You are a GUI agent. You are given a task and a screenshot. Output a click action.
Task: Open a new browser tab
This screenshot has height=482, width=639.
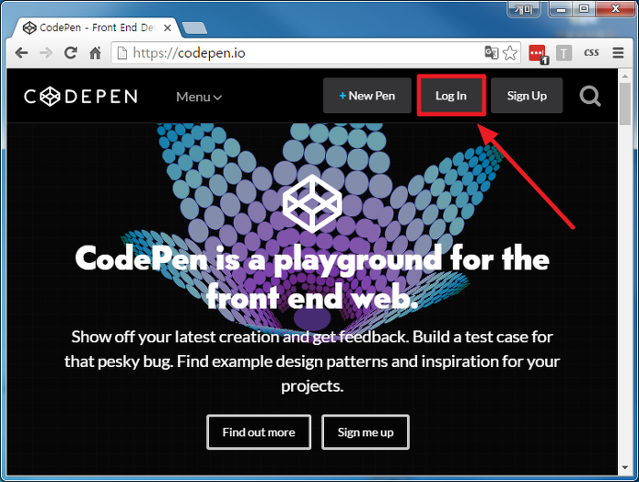click(x=194, y=28)
